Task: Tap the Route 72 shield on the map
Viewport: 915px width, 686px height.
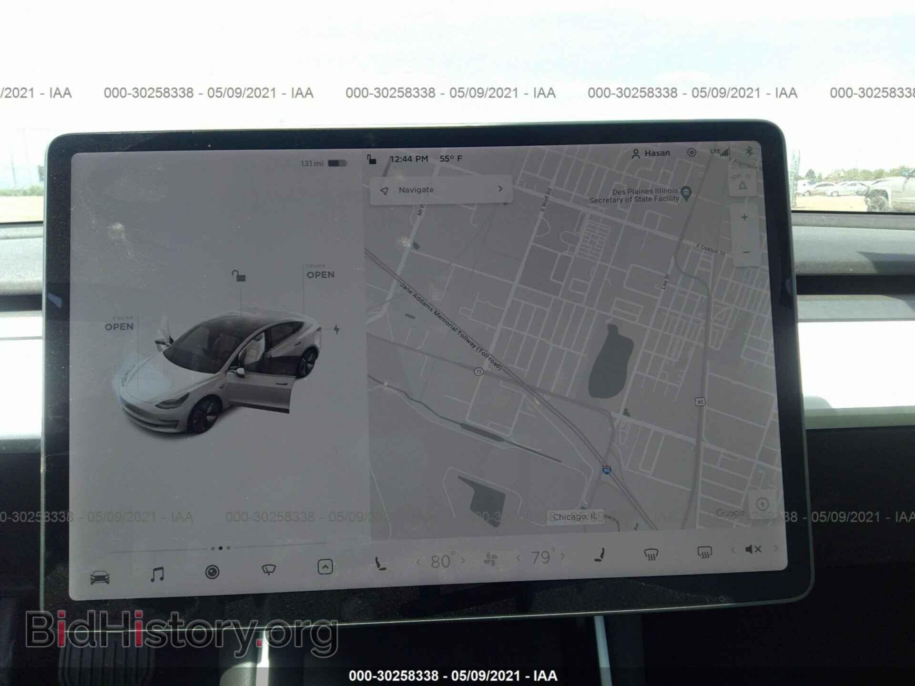Action: [479, 371]
